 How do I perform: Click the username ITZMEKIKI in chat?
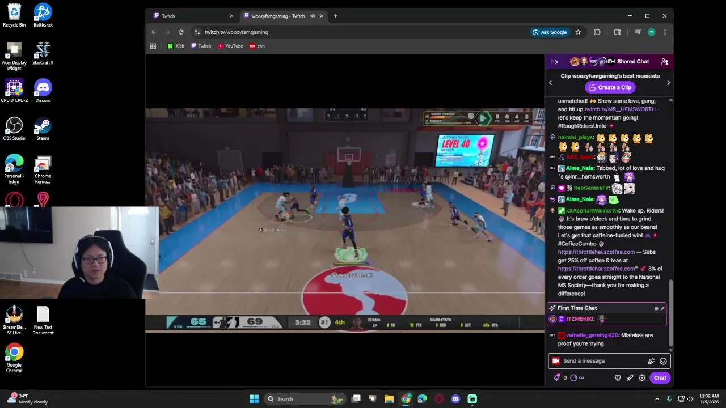[x=580, y=319]
